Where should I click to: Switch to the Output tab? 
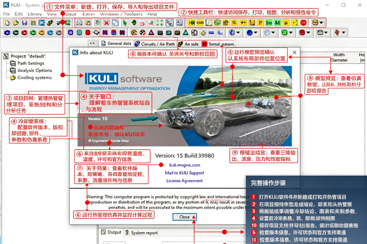tap(112, 232)
